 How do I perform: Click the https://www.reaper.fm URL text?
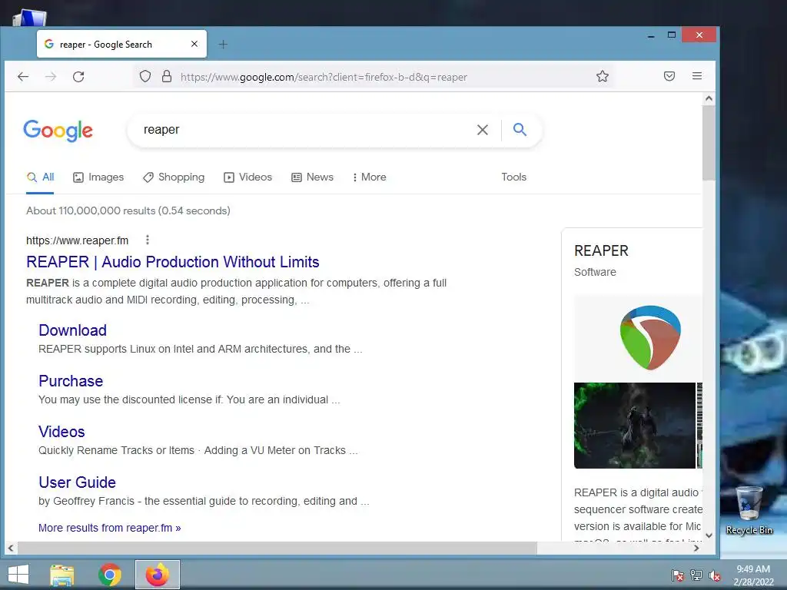[78, 240]
